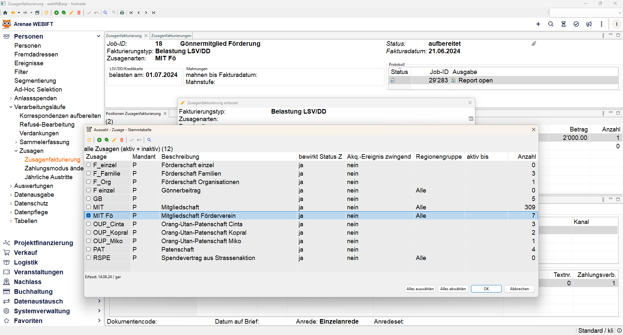The image size is (623, 335).
Task: Collapse the Verarbeitungsläufe tree node
Action: coord(11,107)
